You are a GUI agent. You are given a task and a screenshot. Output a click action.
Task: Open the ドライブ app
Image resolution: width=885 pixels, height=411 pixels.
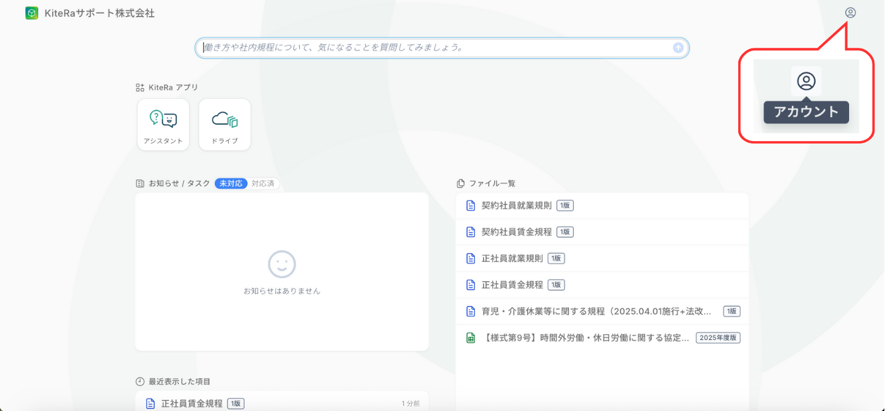[x=225, y=124]
